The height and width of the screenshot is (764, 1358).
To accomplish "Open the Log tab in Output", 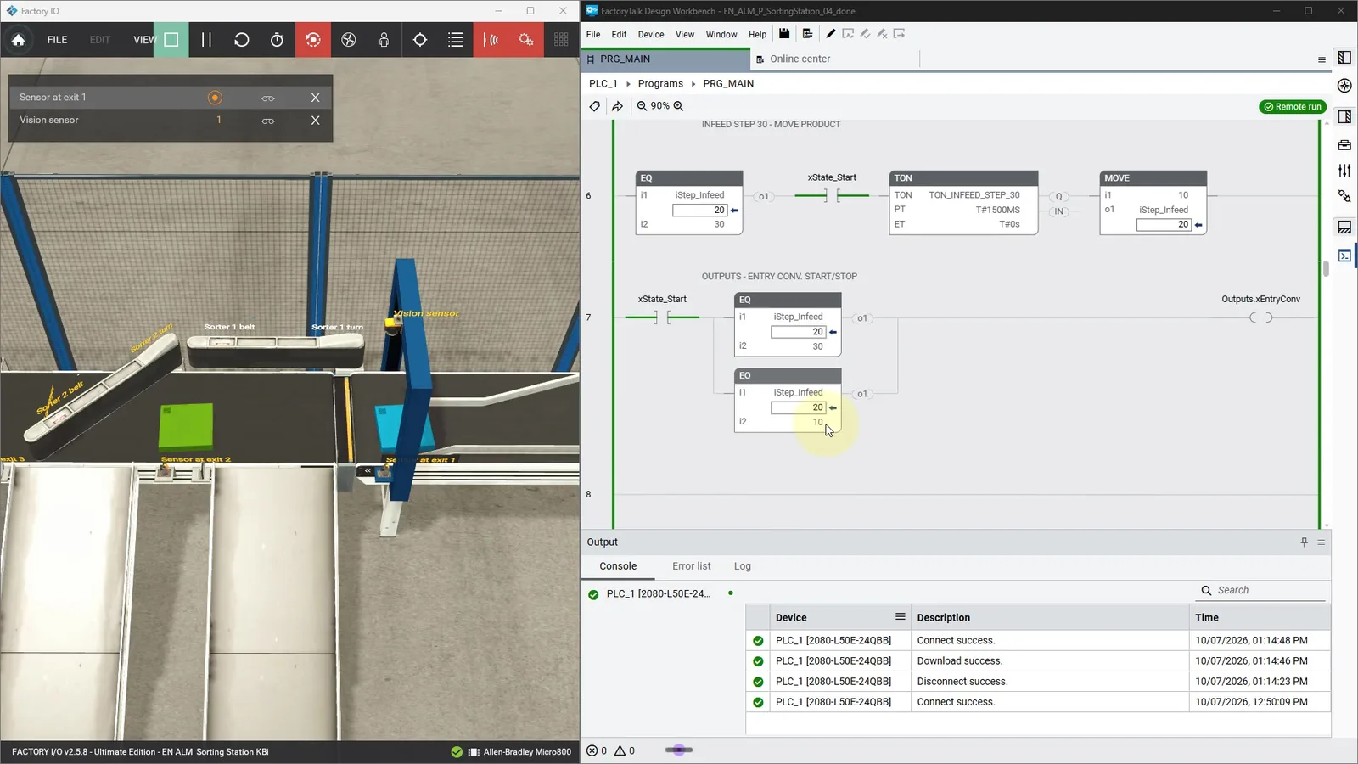I will tap(743, 566).
